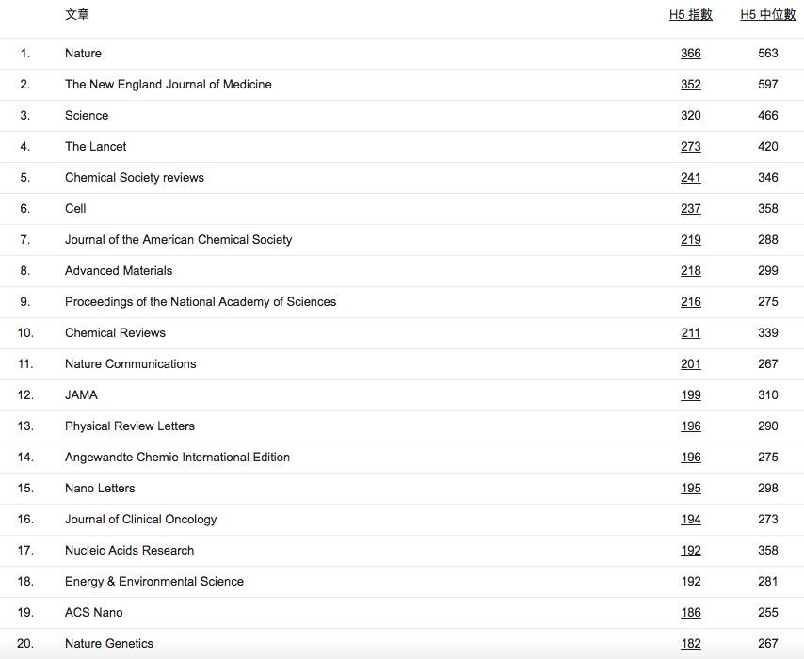Click the 219 h5-index link

(690, 239)
